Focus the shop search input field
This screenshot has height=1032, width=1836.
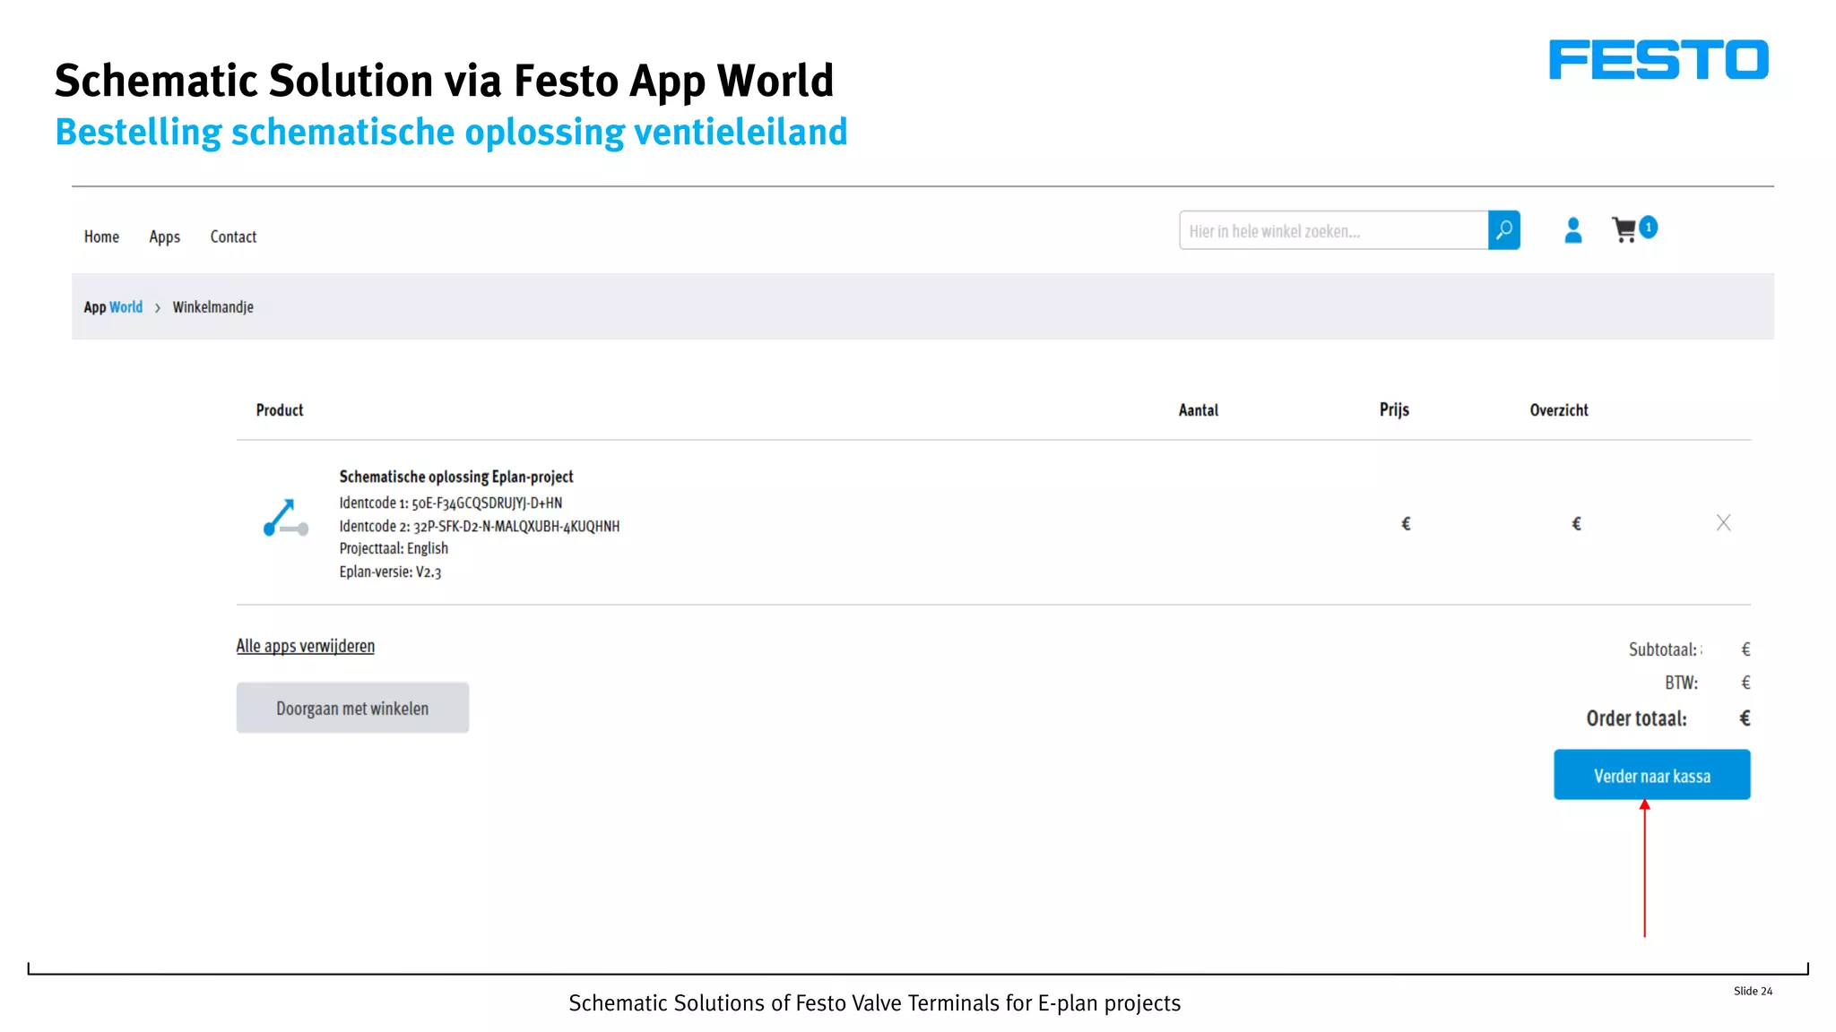[x=1332, y=231]
